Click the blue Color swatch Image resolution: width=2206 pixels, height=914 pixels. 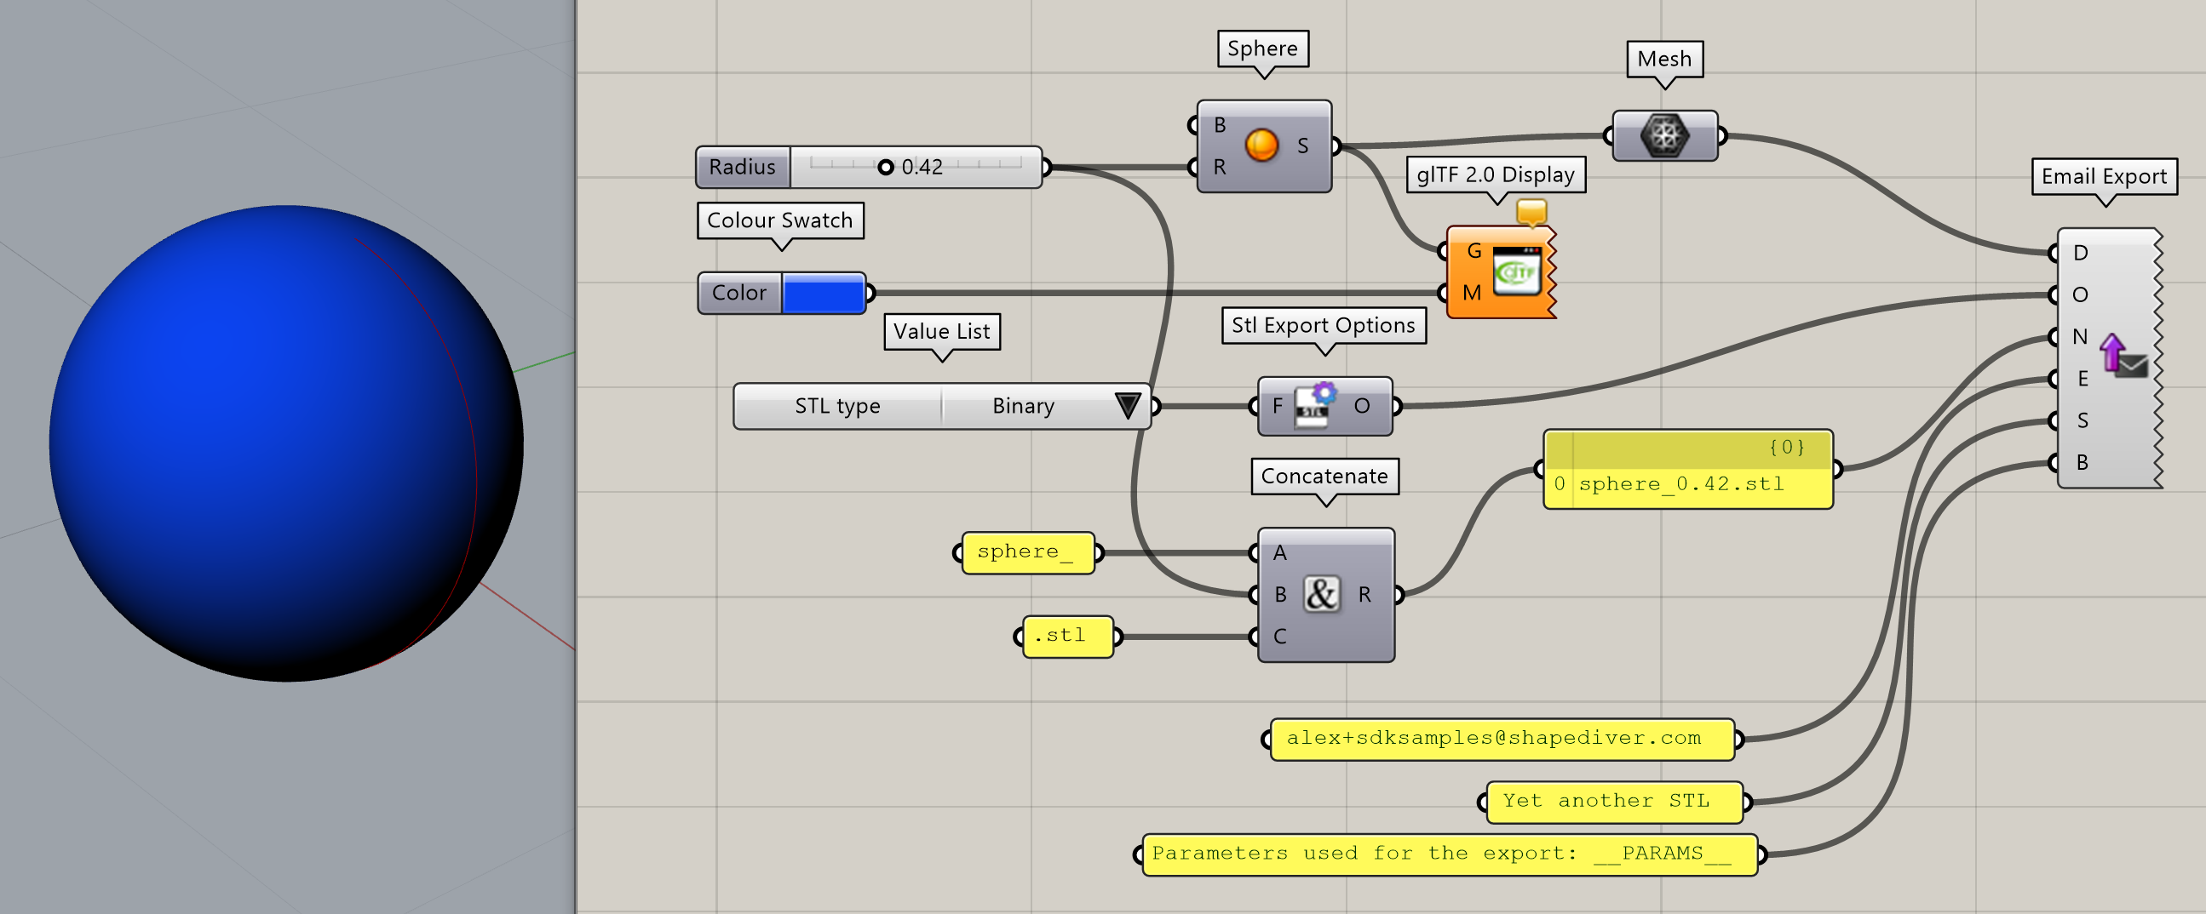click(x=822, y=294)
